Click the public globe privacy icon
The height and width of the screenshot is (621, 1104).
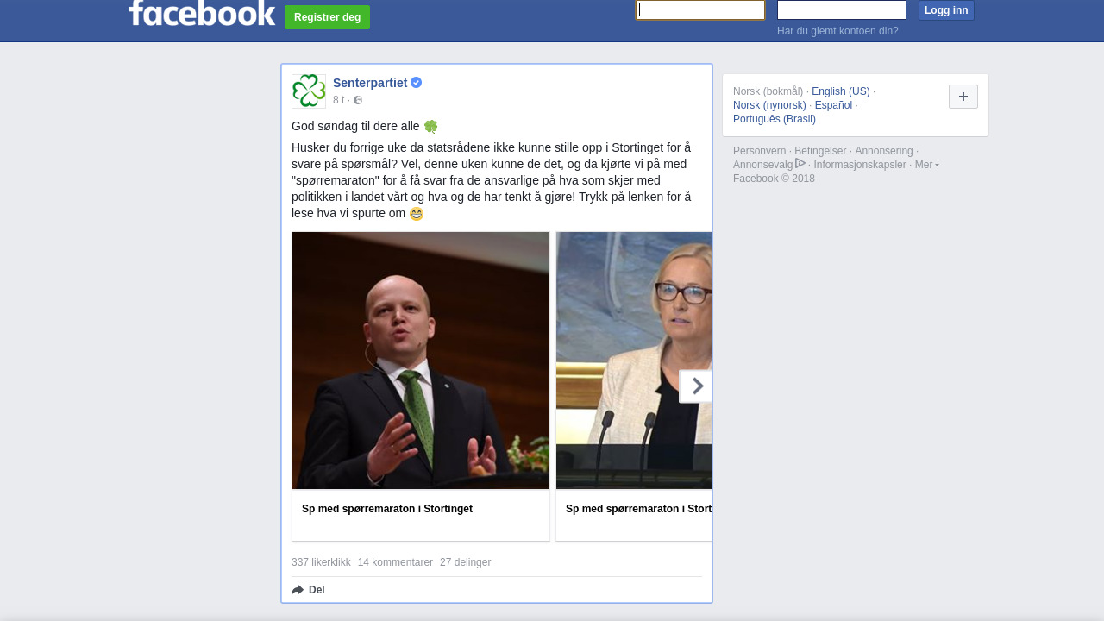click(358, 100)
